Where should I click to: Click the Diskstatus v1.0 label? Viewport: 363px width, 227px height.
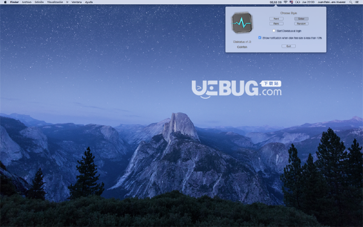pyautogui.click(x=242, y=42)
